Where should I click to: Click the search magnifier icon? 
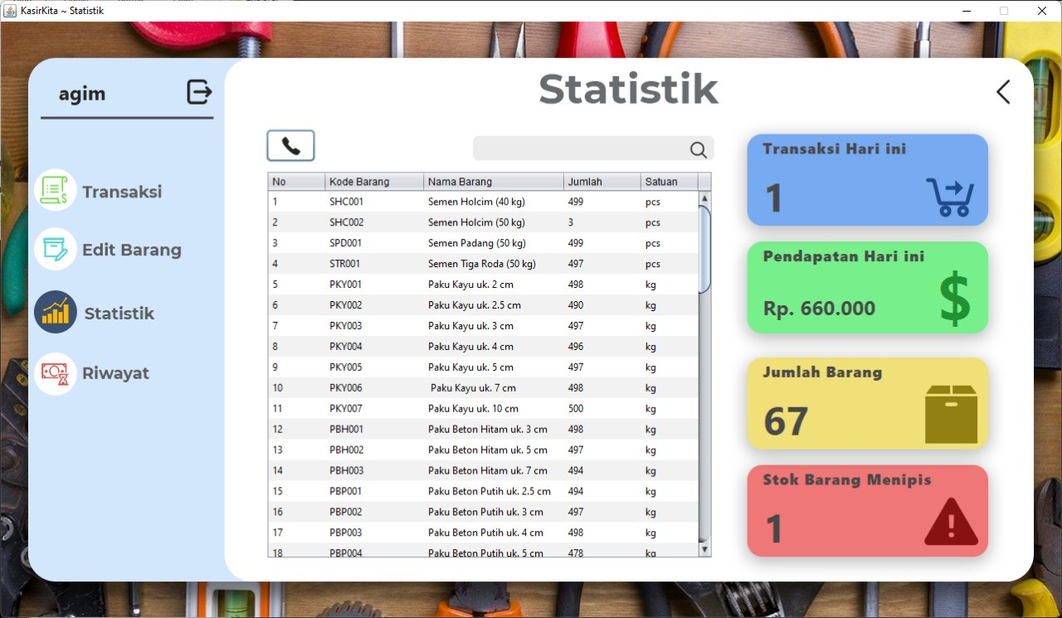pos(699,149)
